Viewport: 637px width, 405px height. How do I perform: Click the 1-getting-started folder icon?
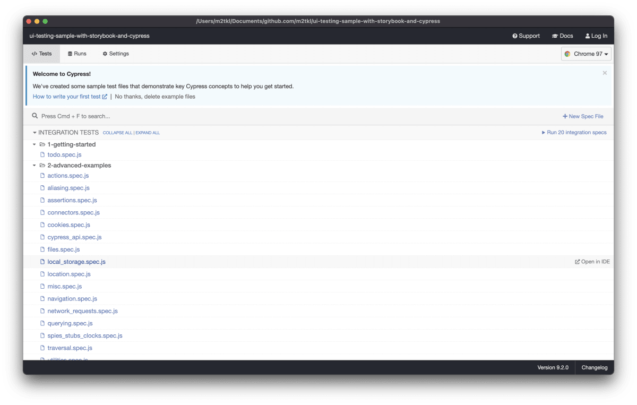point(42,144)
